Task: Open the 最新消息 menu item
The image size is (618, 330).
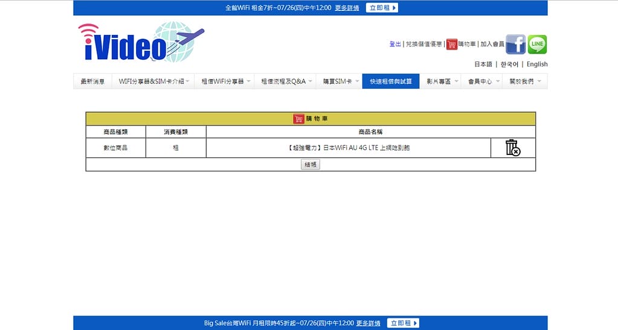Action: pos(92,81)
